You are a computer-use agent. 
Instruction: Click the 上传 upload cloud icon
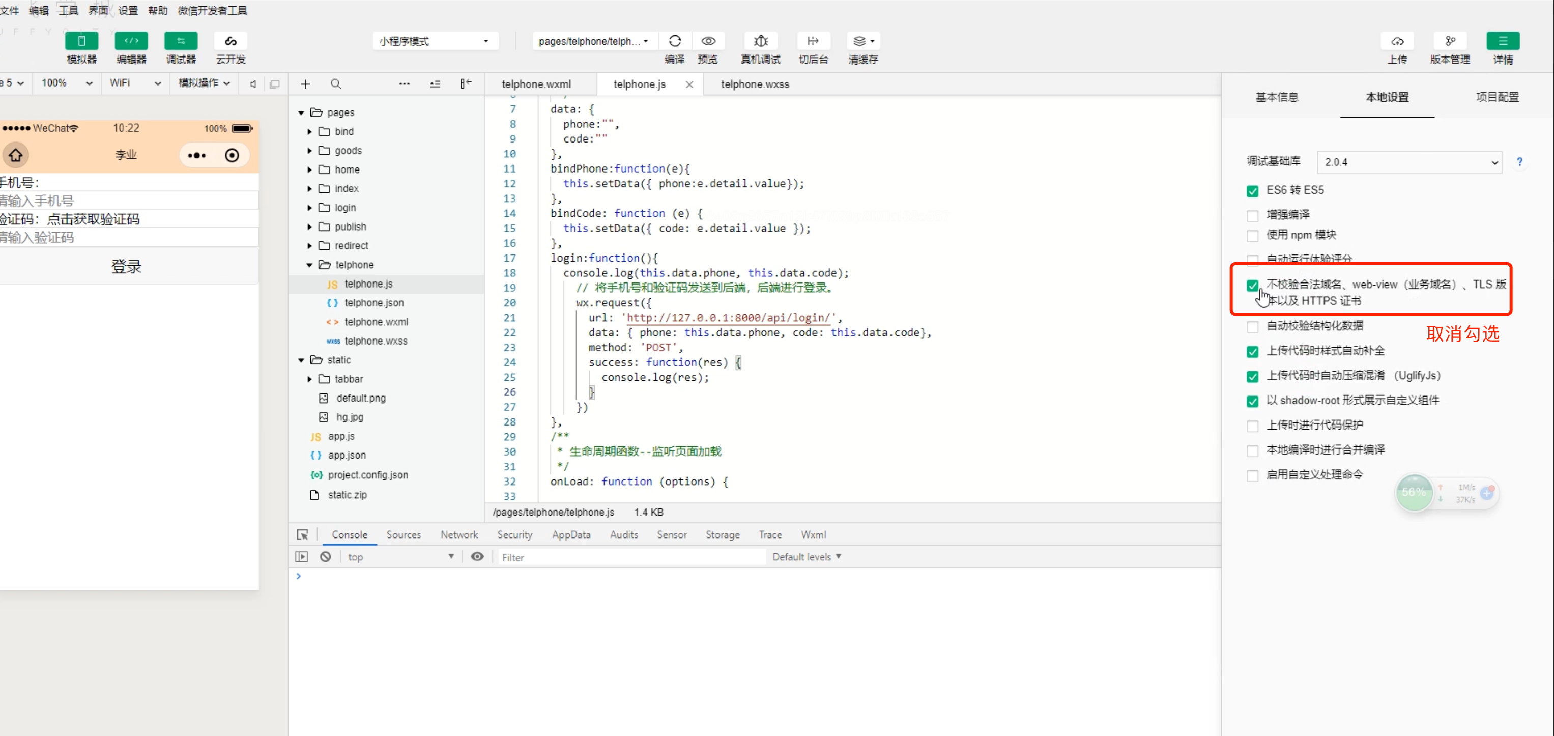pyautogui.click(x=1397, y=41)
